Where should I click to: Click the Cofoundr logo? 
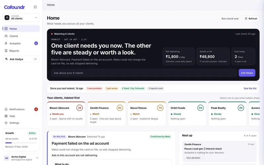(x=14, y=7)
